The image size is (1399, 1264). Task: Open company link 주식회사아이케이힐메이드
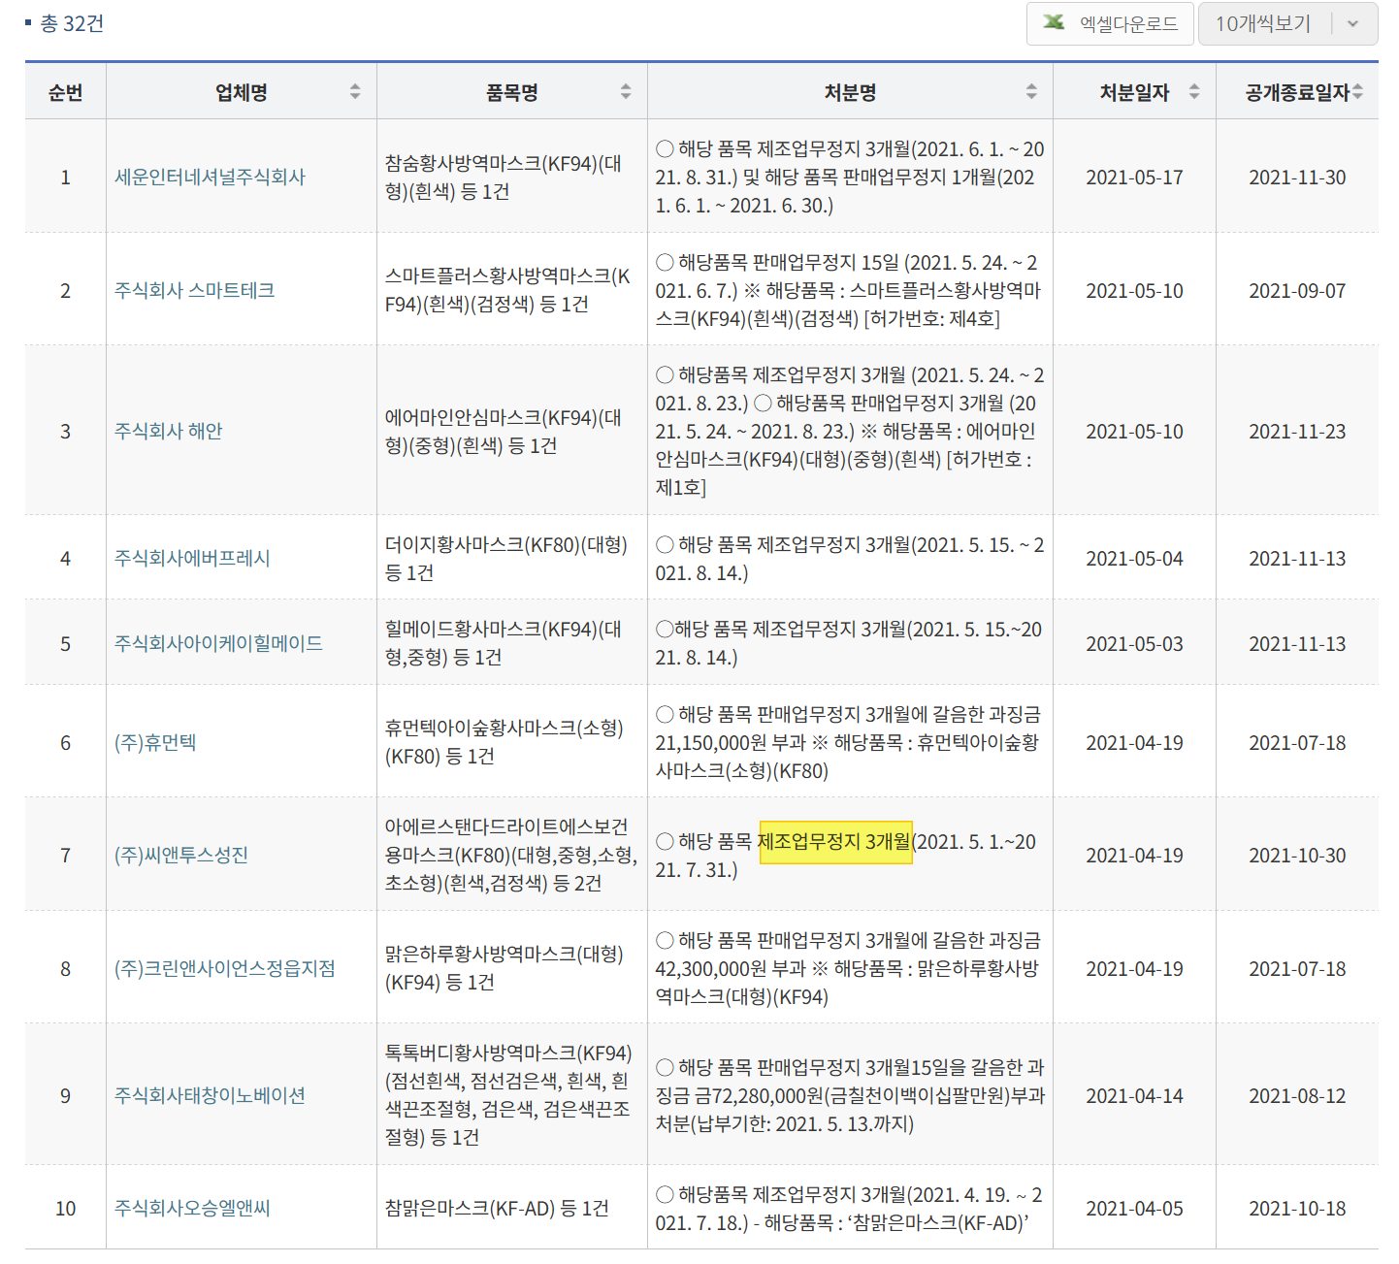218,644
